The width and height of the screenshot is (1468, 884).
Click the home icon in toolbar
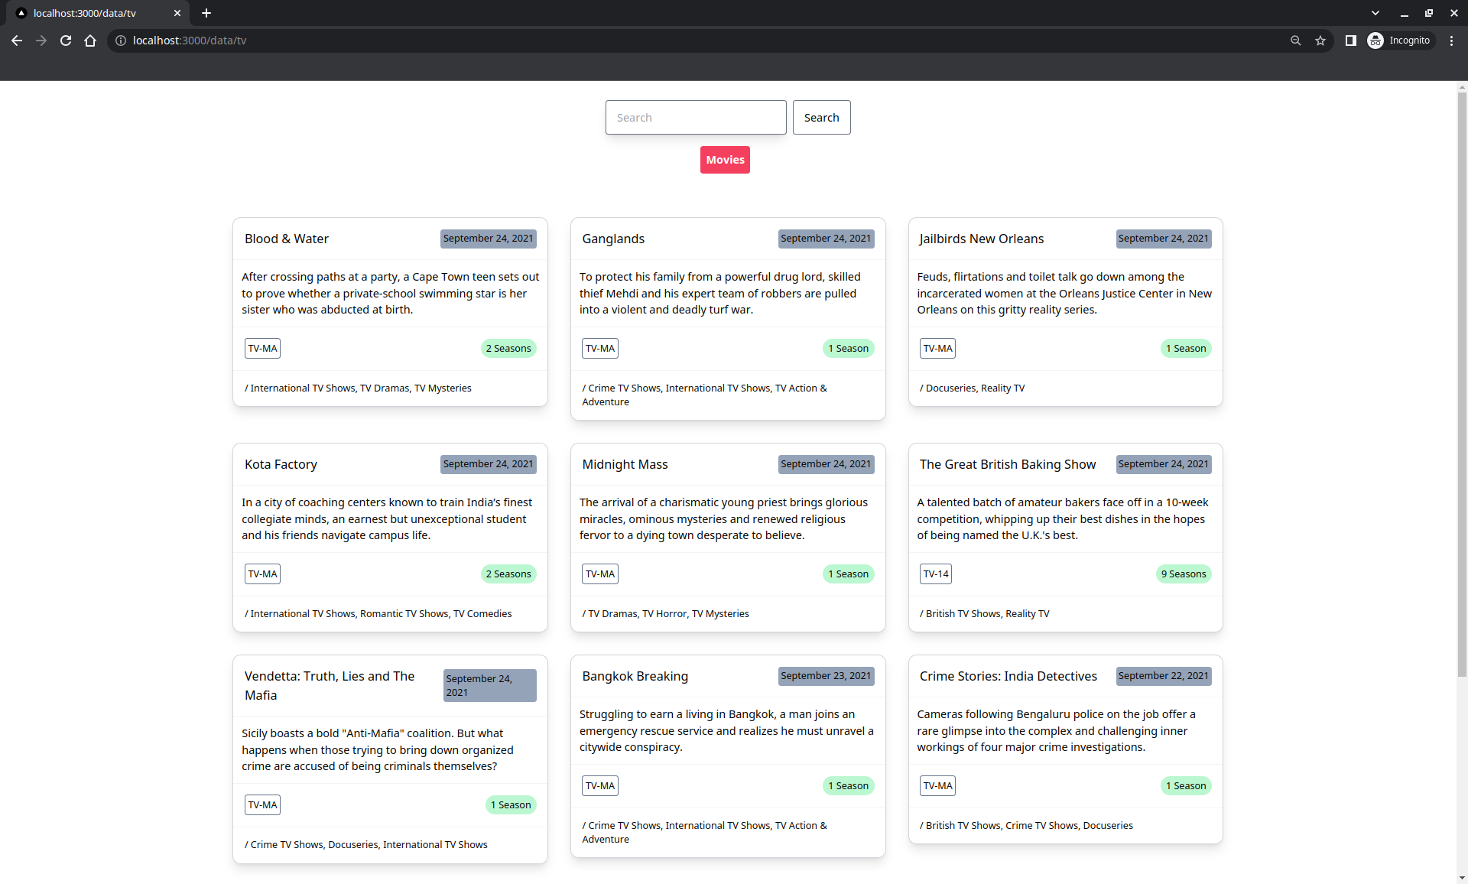coord(90,41)
